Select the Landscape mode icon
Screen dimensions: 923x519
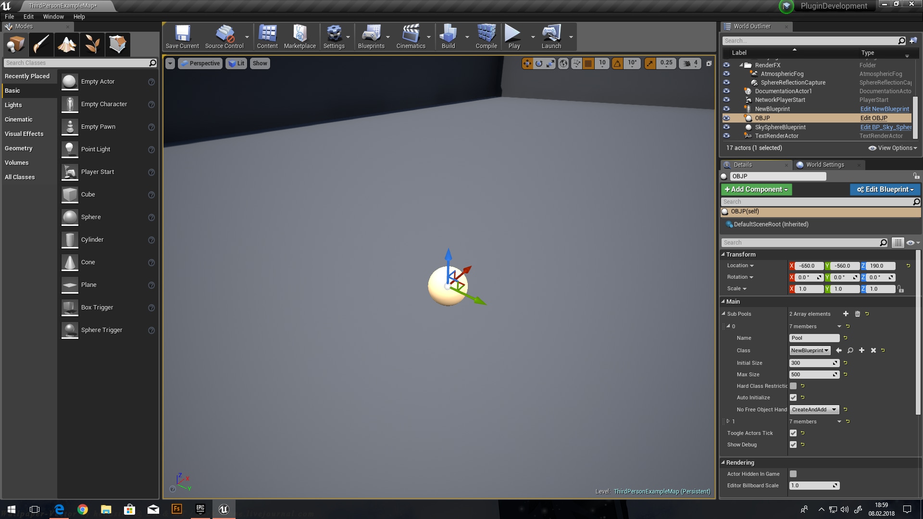[67, 44]
